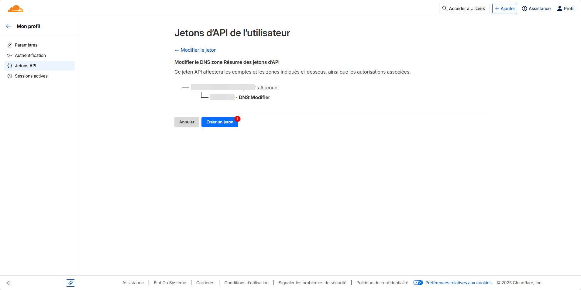The width and height of the screenshot is (581, 290).
Task: Open Politique de confidentialité footer link
Action: [x=382, y=283]
